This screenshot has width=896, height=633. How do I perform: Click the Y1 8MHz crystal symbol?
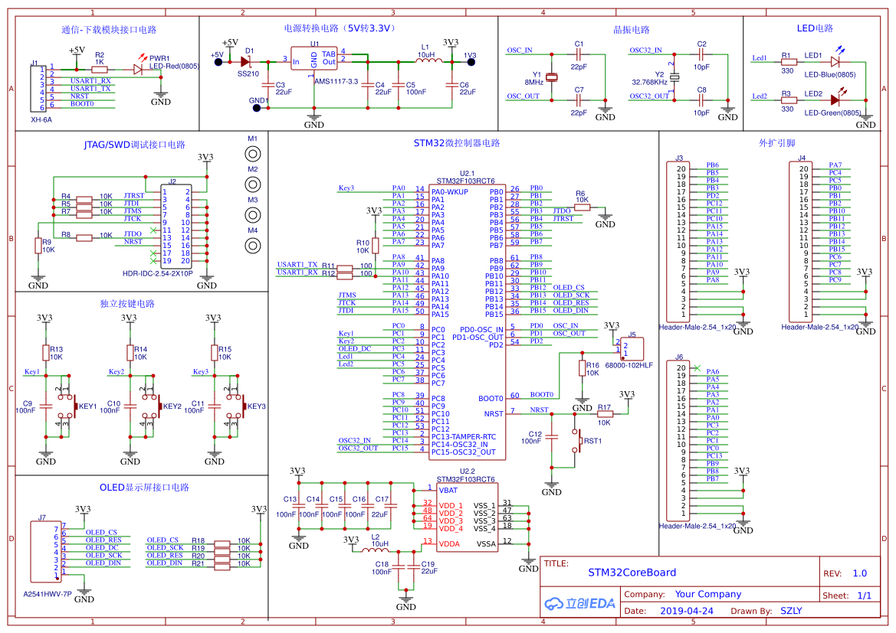click(551, 77)
